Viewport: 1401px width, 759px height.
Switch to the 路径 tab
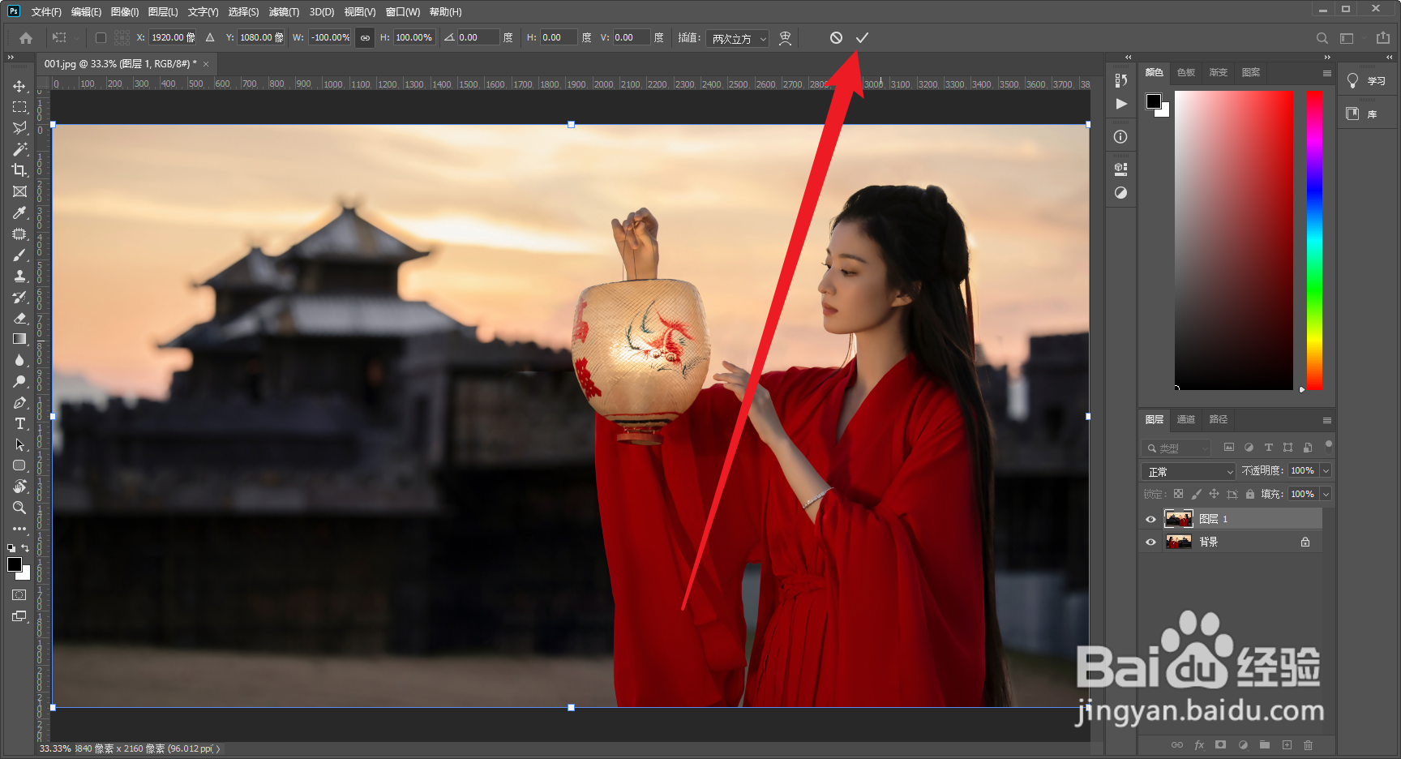(x=1218, y=419)
